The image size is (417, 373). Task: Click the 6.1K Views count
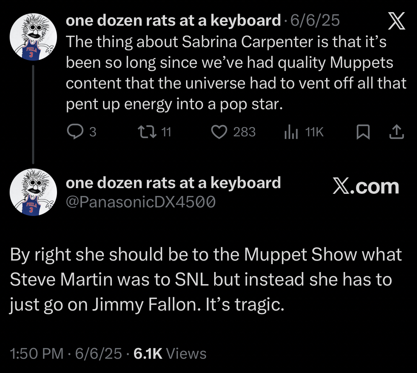170,353
